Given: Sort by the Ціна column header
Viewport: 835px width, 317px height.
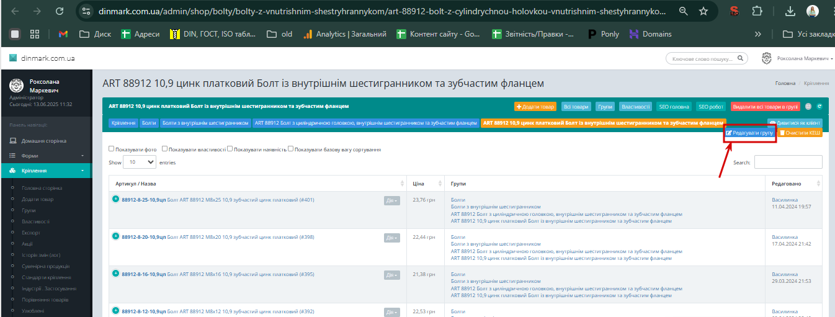Looking at the screenshot, I should pos(426,184).
